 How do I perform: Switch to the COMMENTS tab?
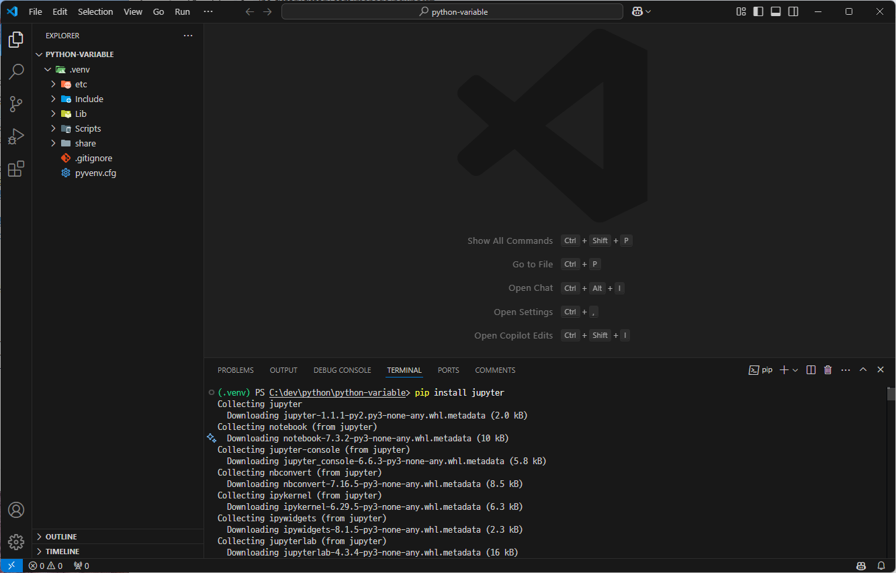point(495,370)
